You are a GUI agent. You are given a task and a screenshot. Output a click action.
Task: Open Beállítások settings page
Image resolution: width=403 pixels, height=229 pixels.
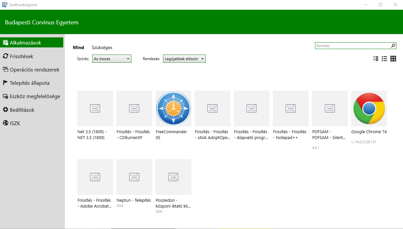(32, 110)
